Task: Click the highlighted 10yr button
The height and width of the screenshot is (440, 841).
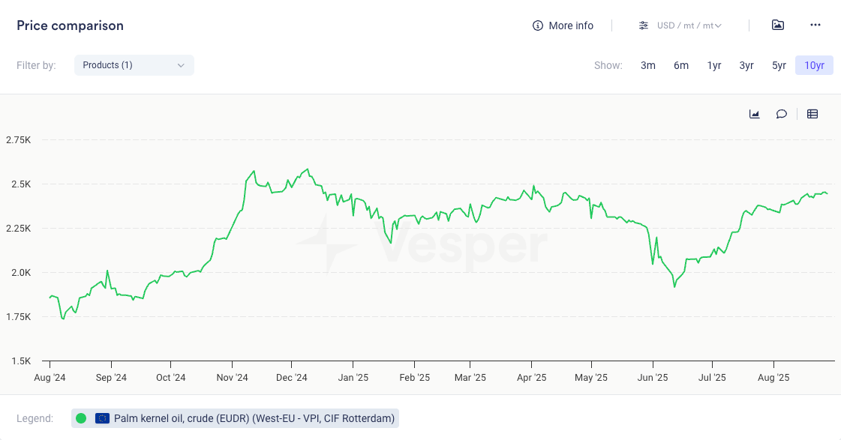Action: point(814,65)
